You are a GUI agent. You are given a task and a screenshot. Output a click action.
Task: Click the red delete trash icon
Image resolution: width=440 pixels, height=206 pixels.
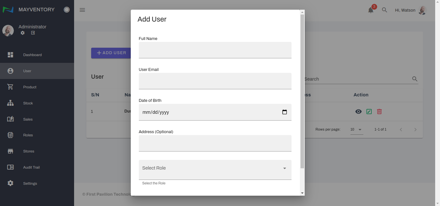pos(379,112)
